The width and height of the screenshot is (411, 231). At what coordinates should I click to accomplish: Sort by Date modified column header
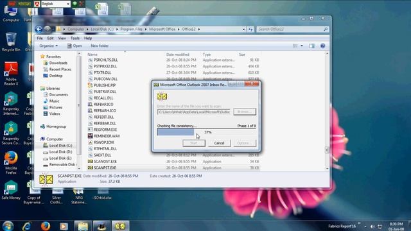tap(178, 55)
